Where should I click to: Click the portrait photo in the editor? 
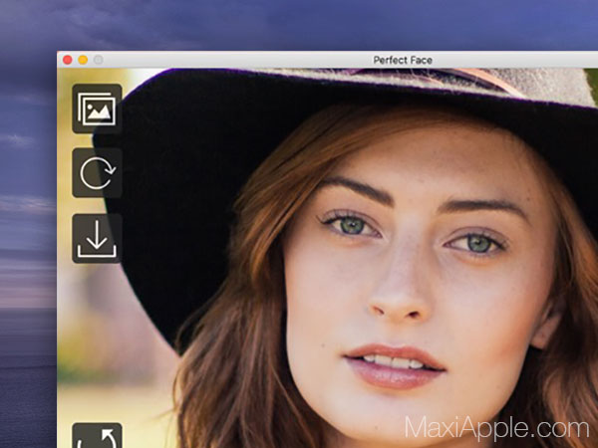(327, 258)
